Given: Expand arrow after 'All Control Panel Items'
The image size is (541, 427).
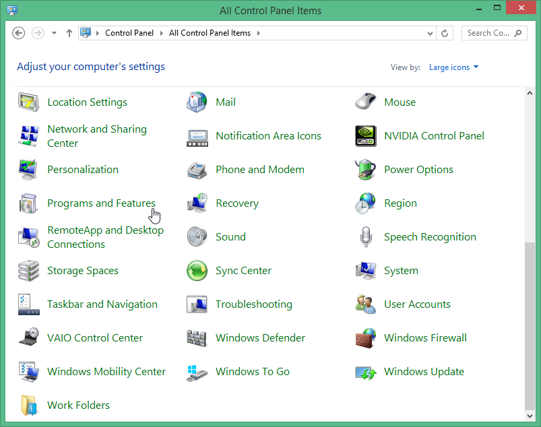Looking at the screenshot, I should click(259, 33).
